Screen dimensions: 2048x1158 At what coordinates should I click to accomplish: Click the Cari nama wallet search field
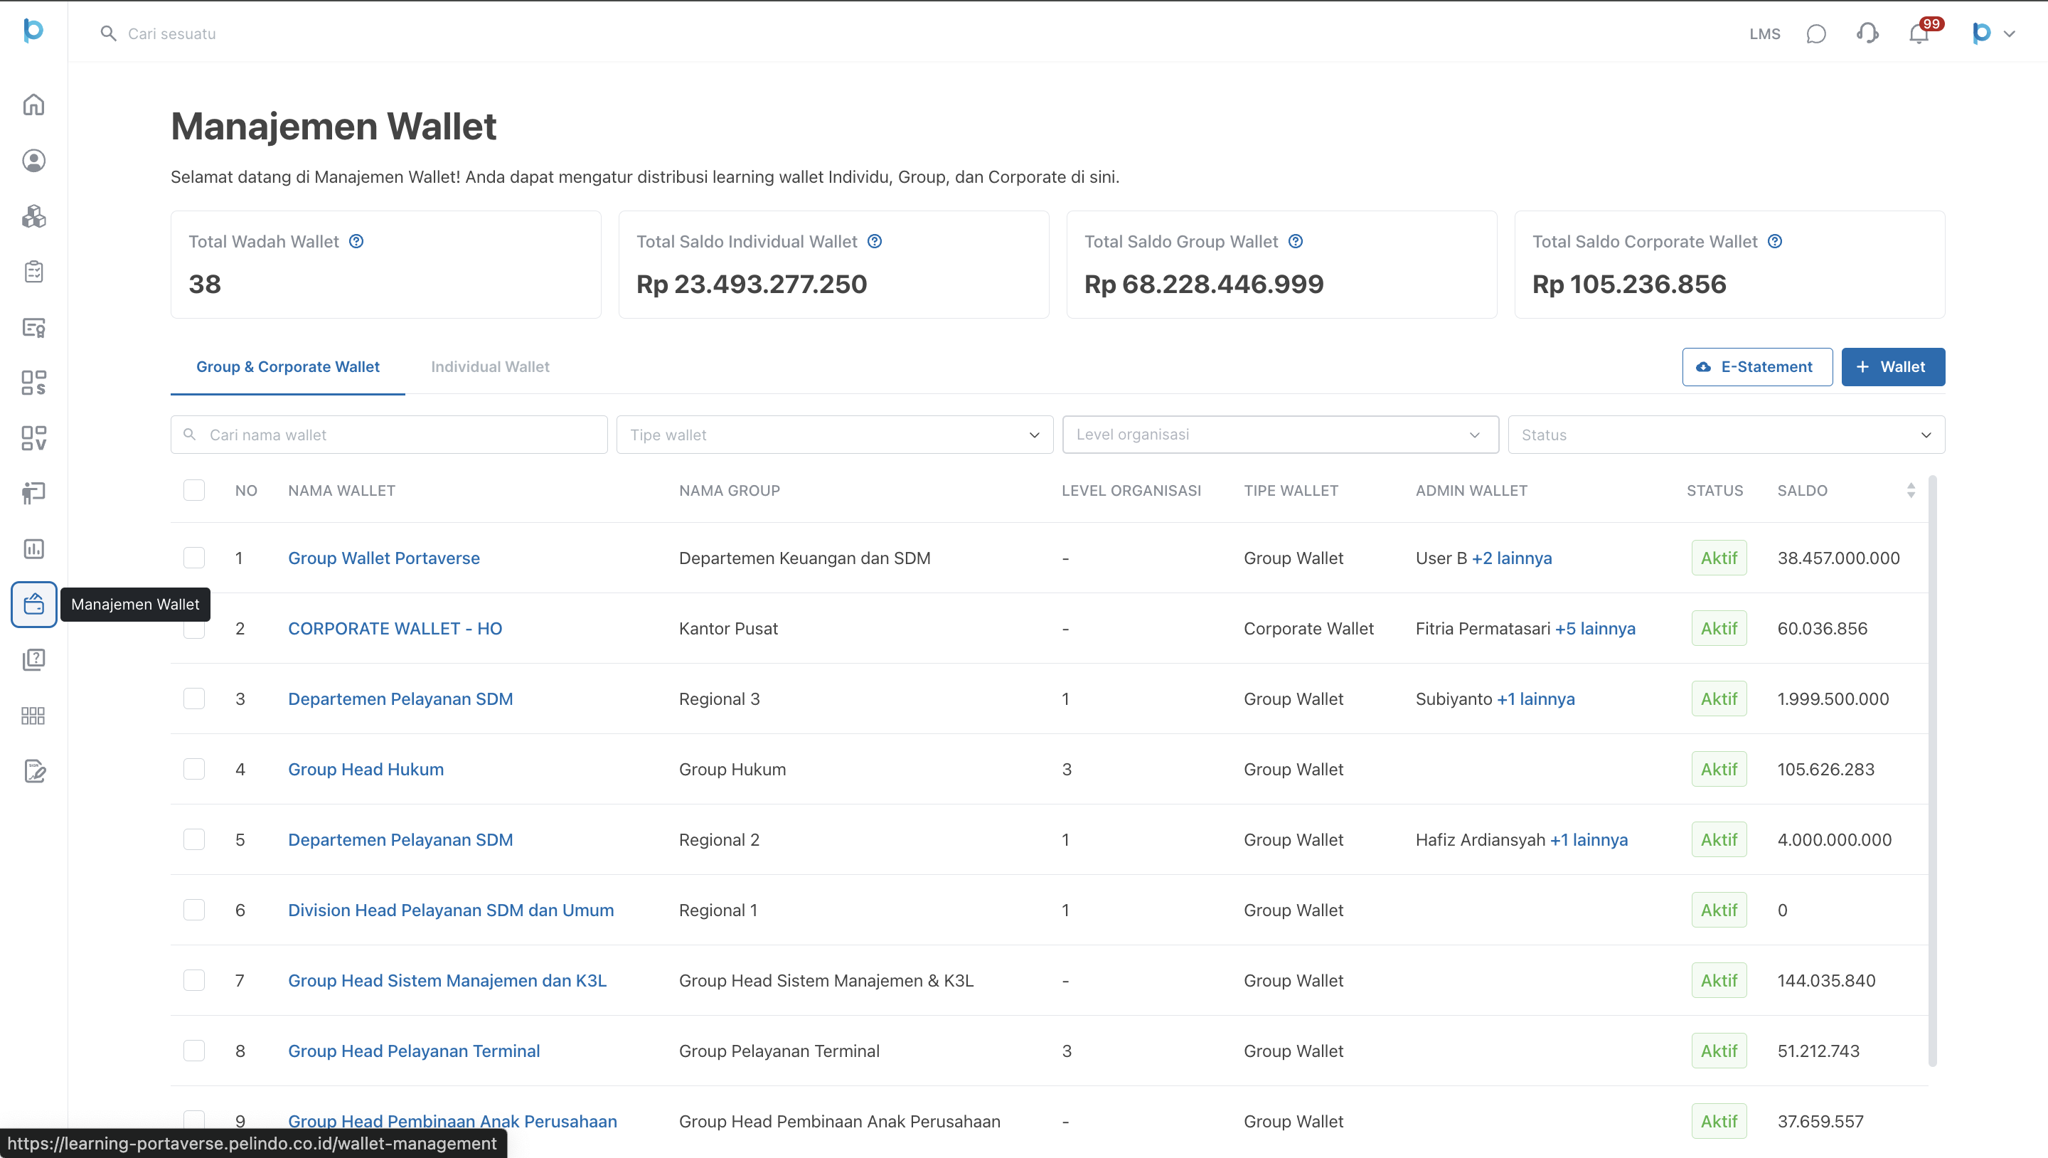398,435
